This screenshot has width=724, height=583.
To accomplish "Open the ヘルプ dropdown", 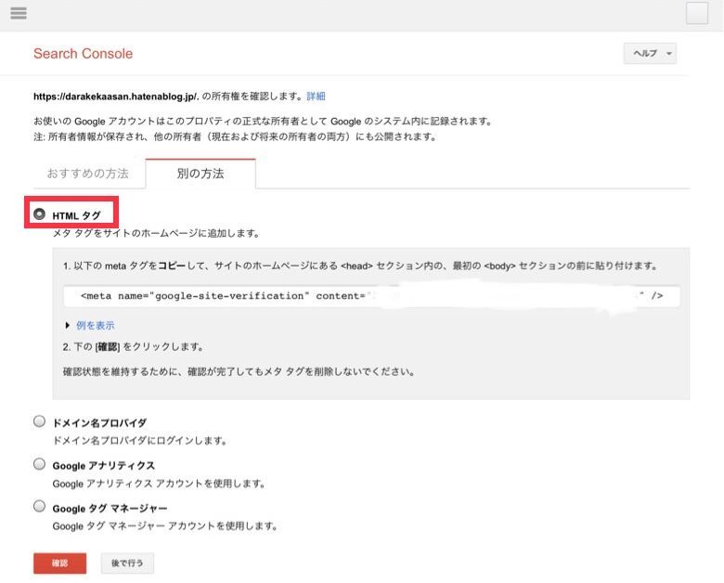I will [x=650, y=53].
